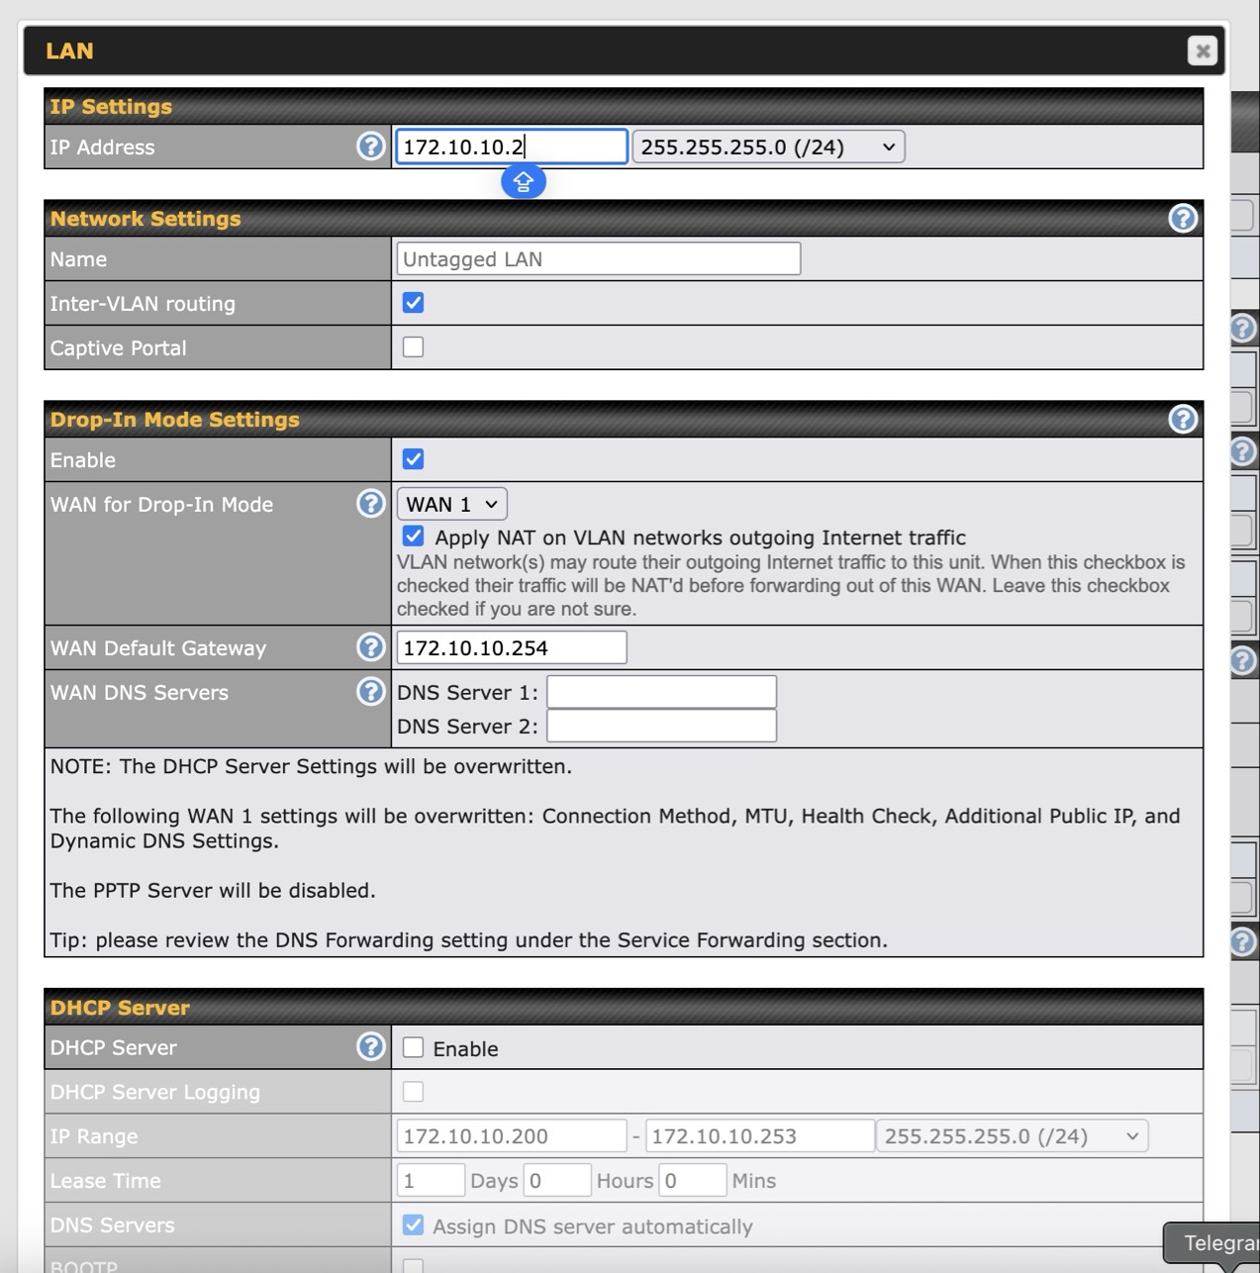Open the DHCP IP Range subnet mask dropdown
1260x1273 pixels.
(x=1012, y=1136)
